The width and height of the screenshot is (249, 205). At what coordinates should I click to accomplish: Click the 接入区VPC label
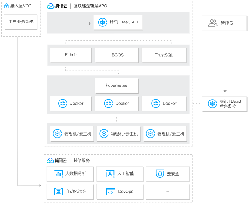click(x=21, y=6)
